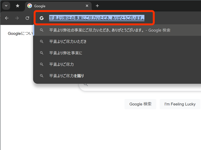The height and width of the screenshot is (150, 201).
Task: Toggle the bookmark star icon
Action: click(x=18, y=6)
